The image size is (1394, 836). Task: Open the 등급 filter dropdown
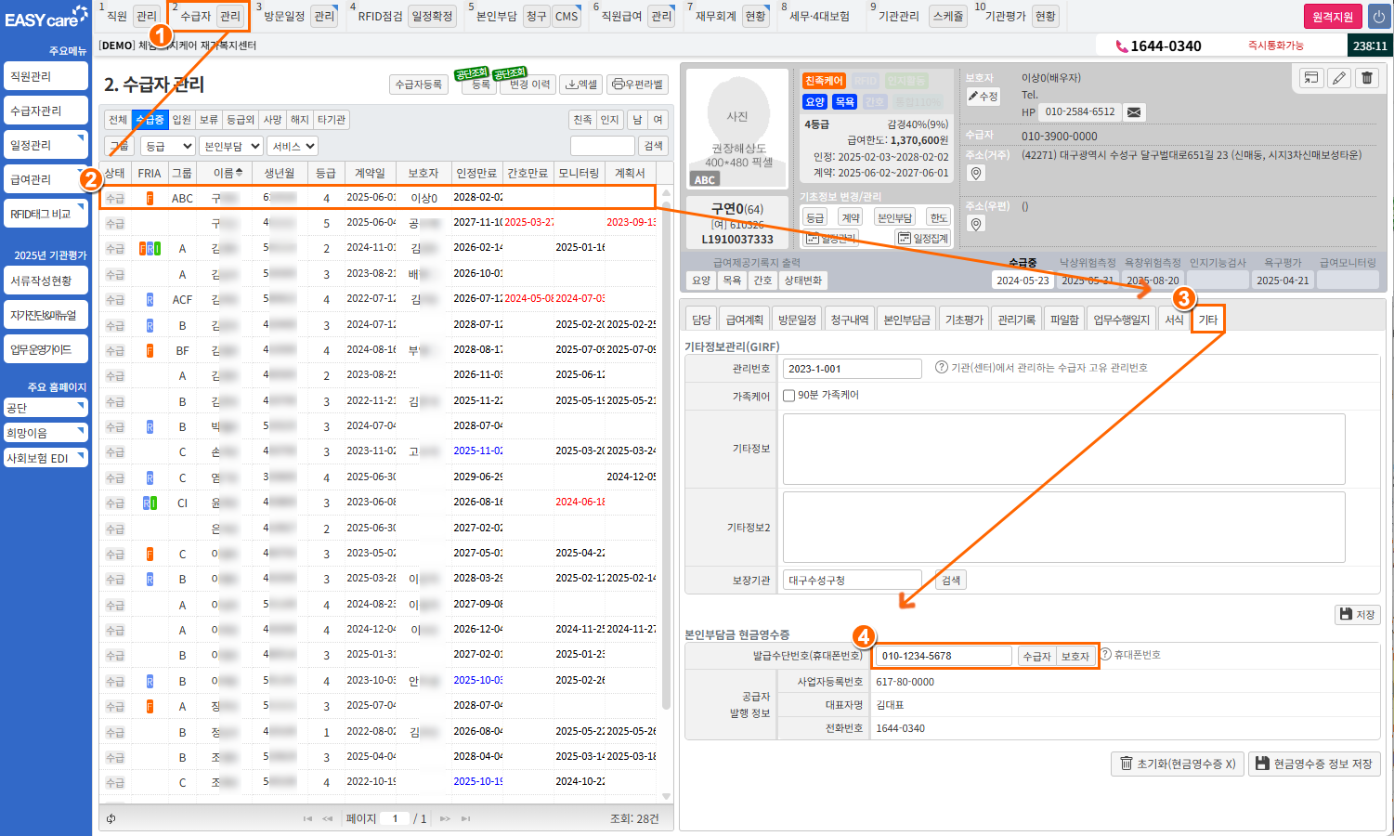[167, 147]
